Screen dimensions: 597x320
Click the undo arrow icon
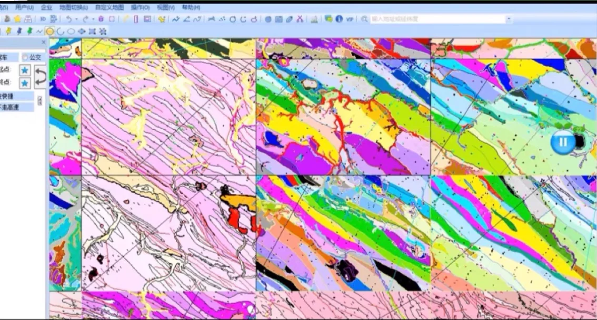pyautogui.click(x=69, y=19)
